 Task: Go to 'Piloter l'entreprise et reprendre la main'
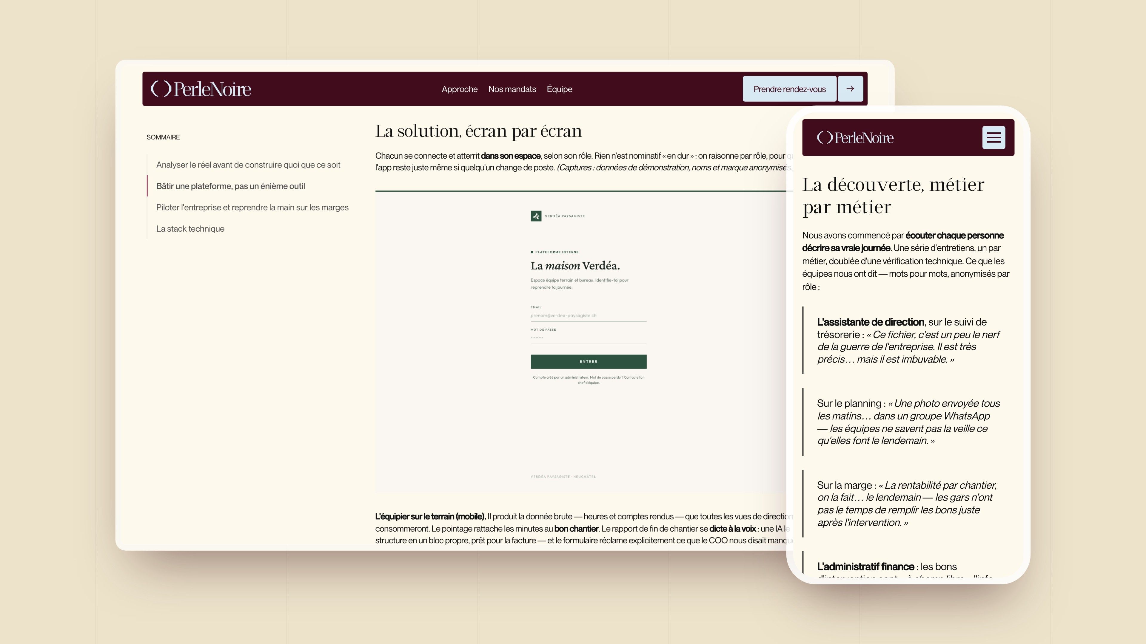252,208
